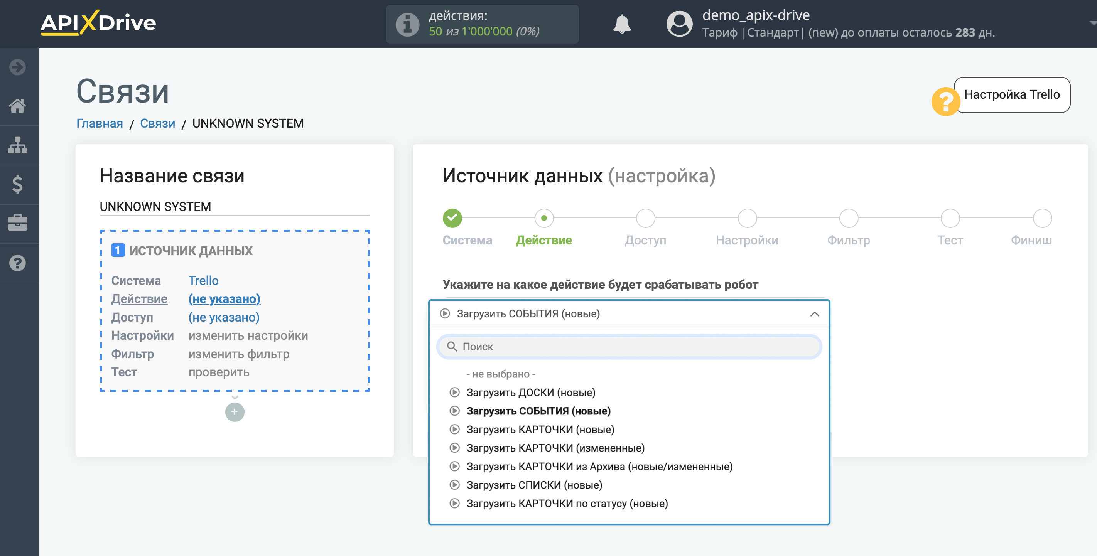The image size is (1097, 556).
Task: Click the Система step label
Action: pos(467,240)
